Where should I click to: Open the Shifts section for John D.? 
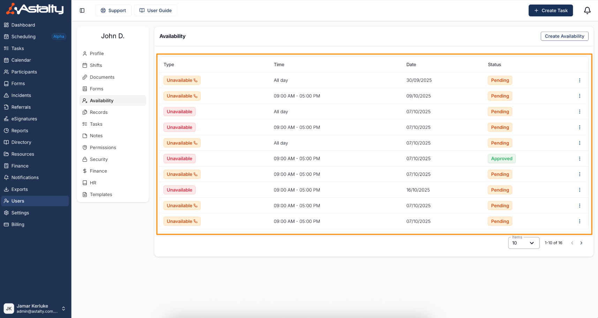(96, 65)
